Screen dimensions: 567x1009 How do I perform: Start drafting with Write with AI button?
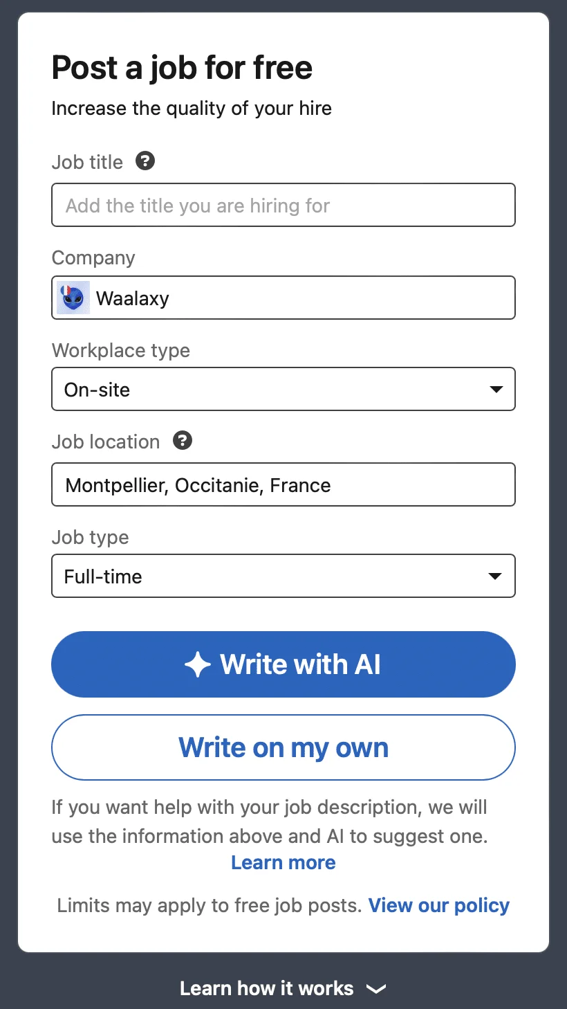click(283, 664)
